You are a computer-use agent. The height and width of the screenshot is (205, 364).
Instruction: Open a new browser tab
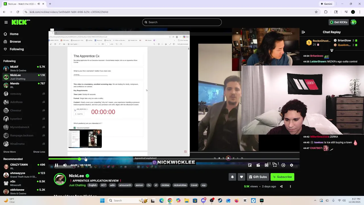(x=50, y=4)
